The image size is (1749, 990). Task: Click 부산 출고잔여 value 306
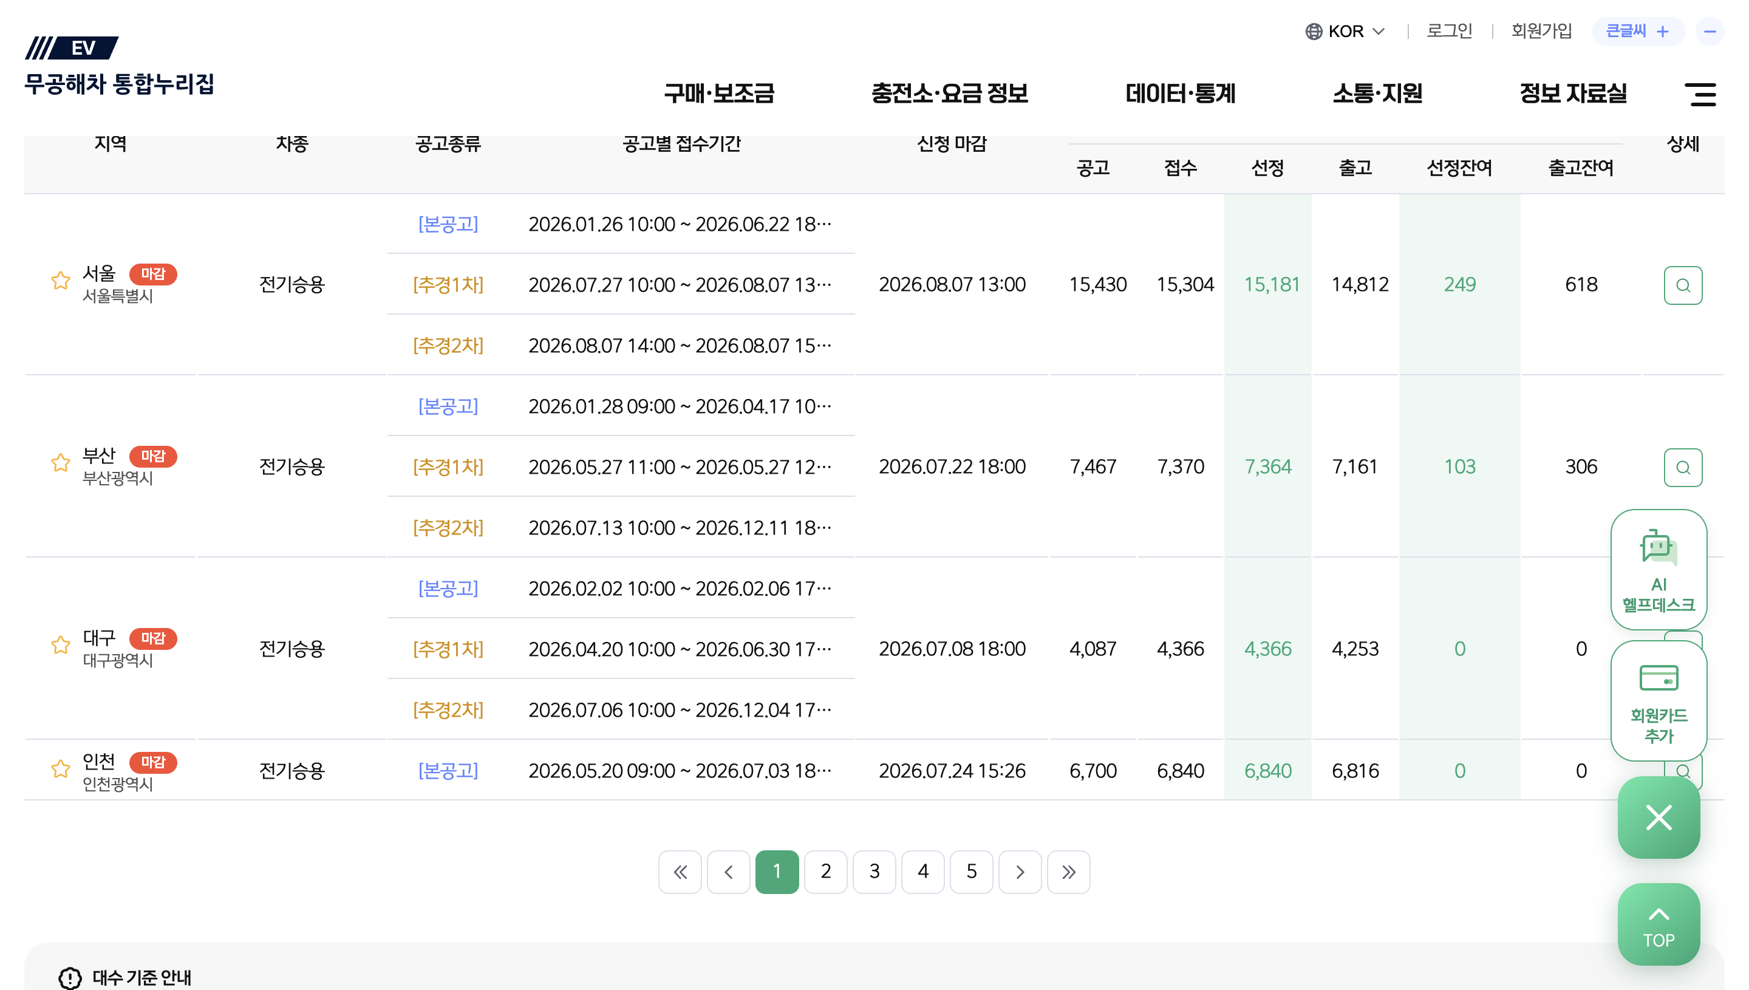(1581, 467)
